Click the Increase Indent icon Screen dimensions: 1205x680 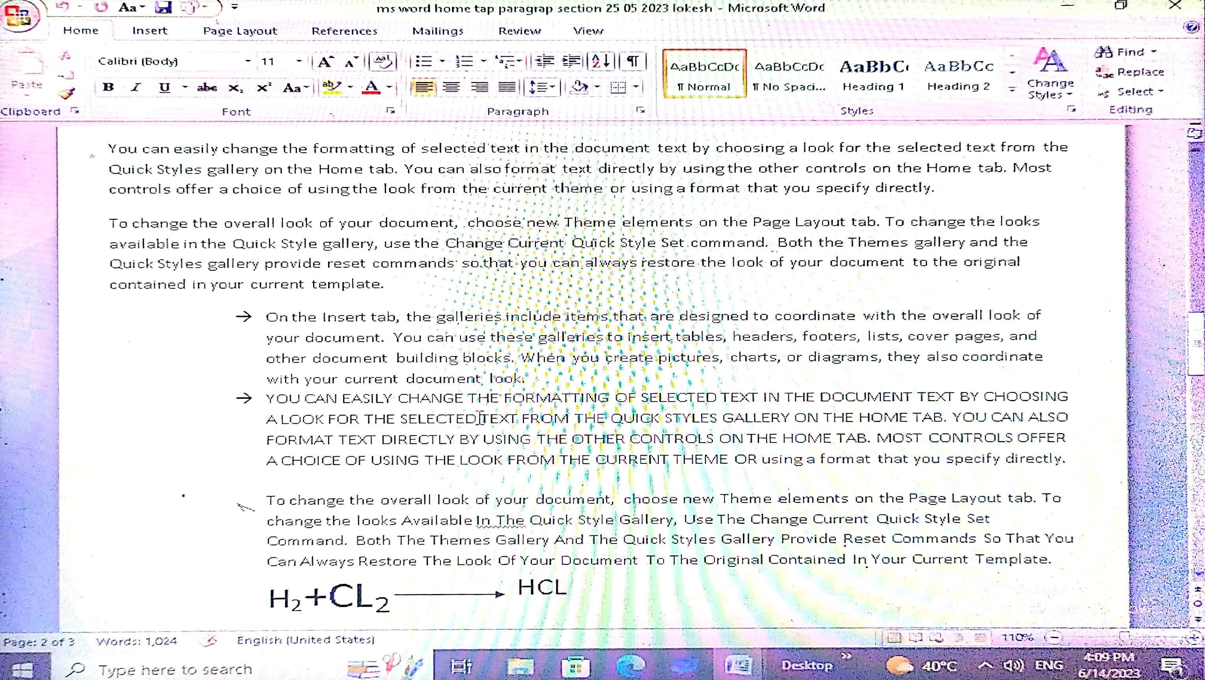[x=571, y=61]
